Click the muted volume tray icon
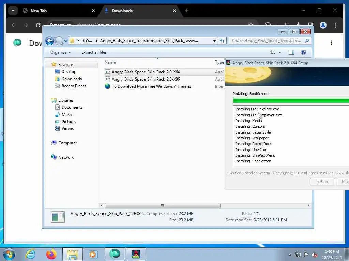 click(315, 255)
